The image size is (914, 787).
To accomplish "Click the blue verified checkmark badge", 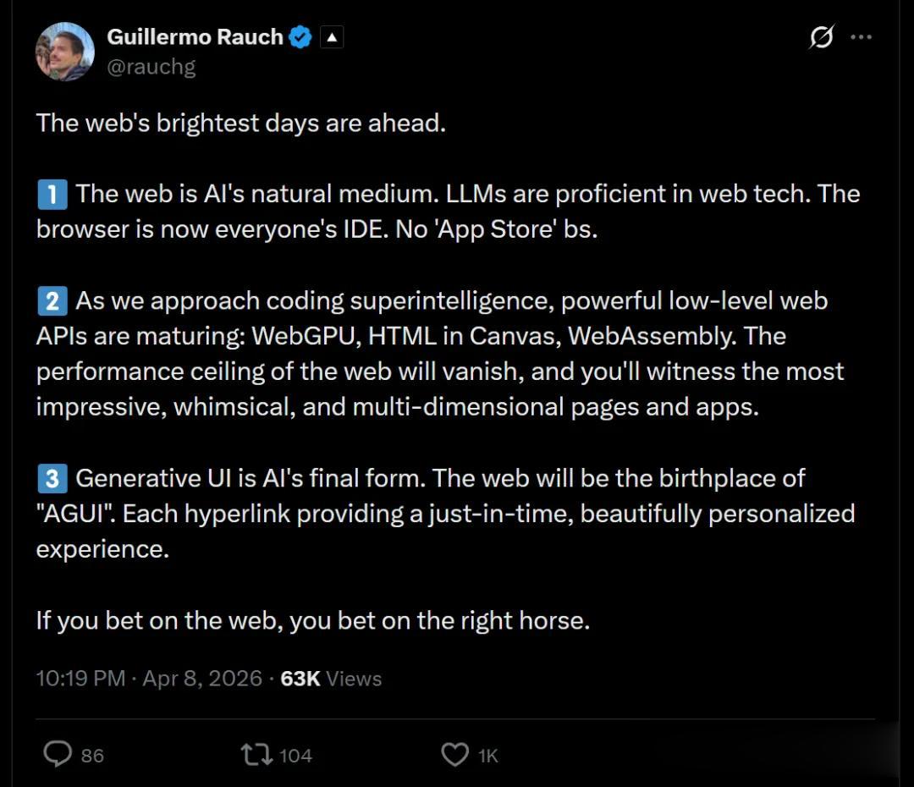I will [x=301, y=37].
